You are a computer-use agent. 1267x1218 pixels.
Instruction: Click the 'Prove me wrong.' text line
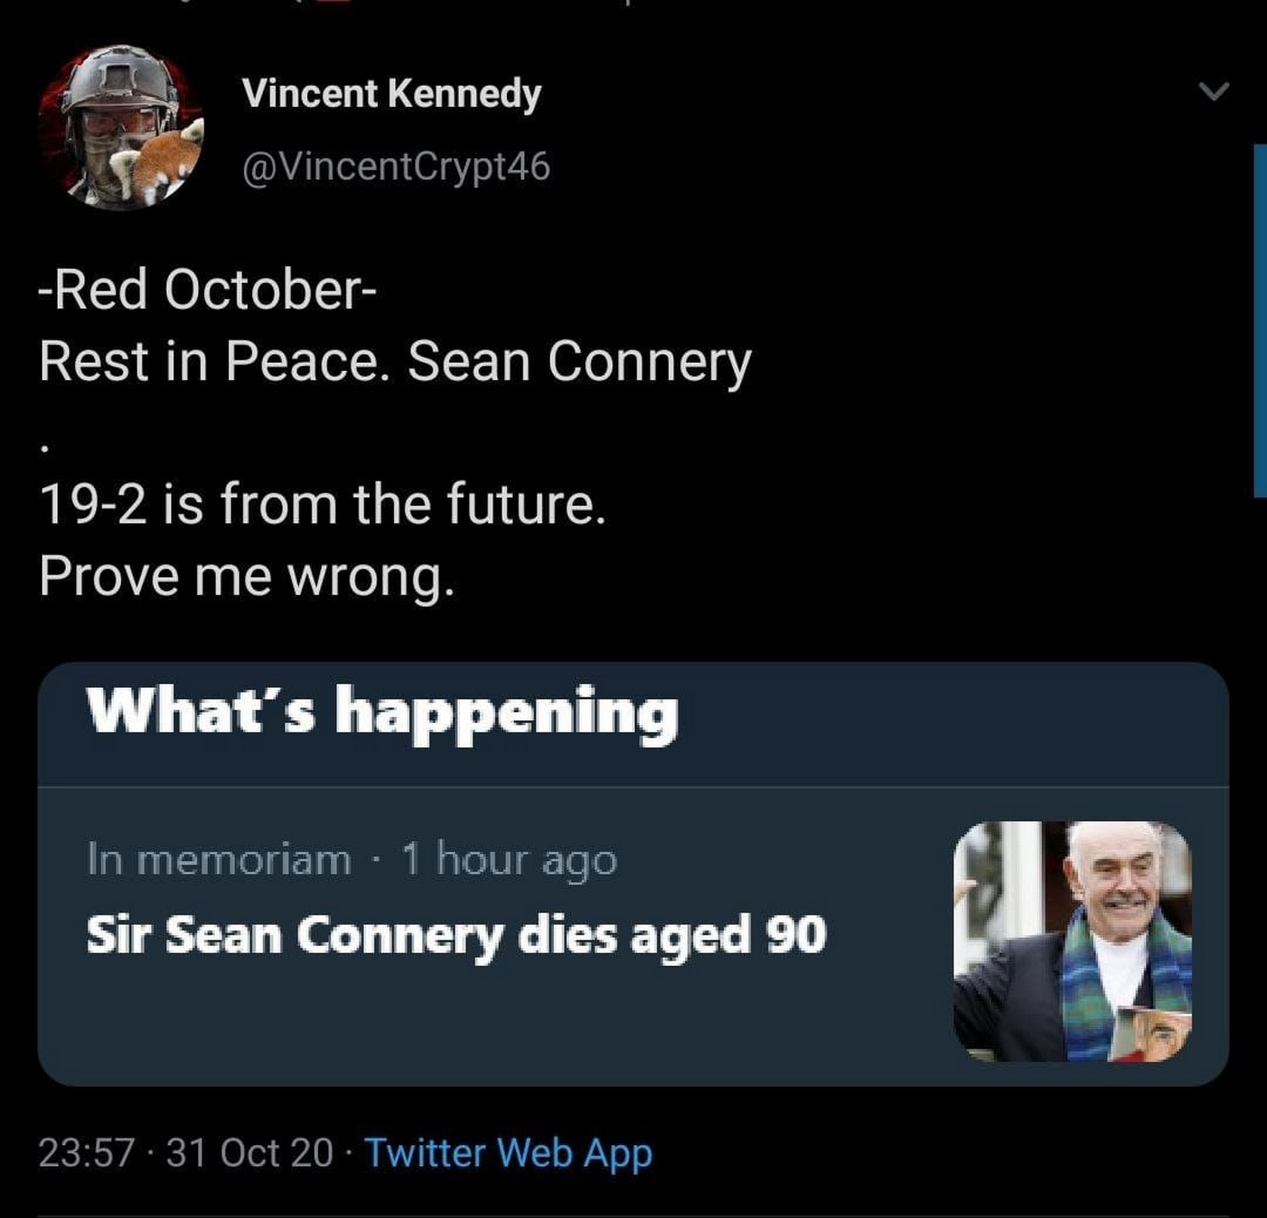(247, 576)
